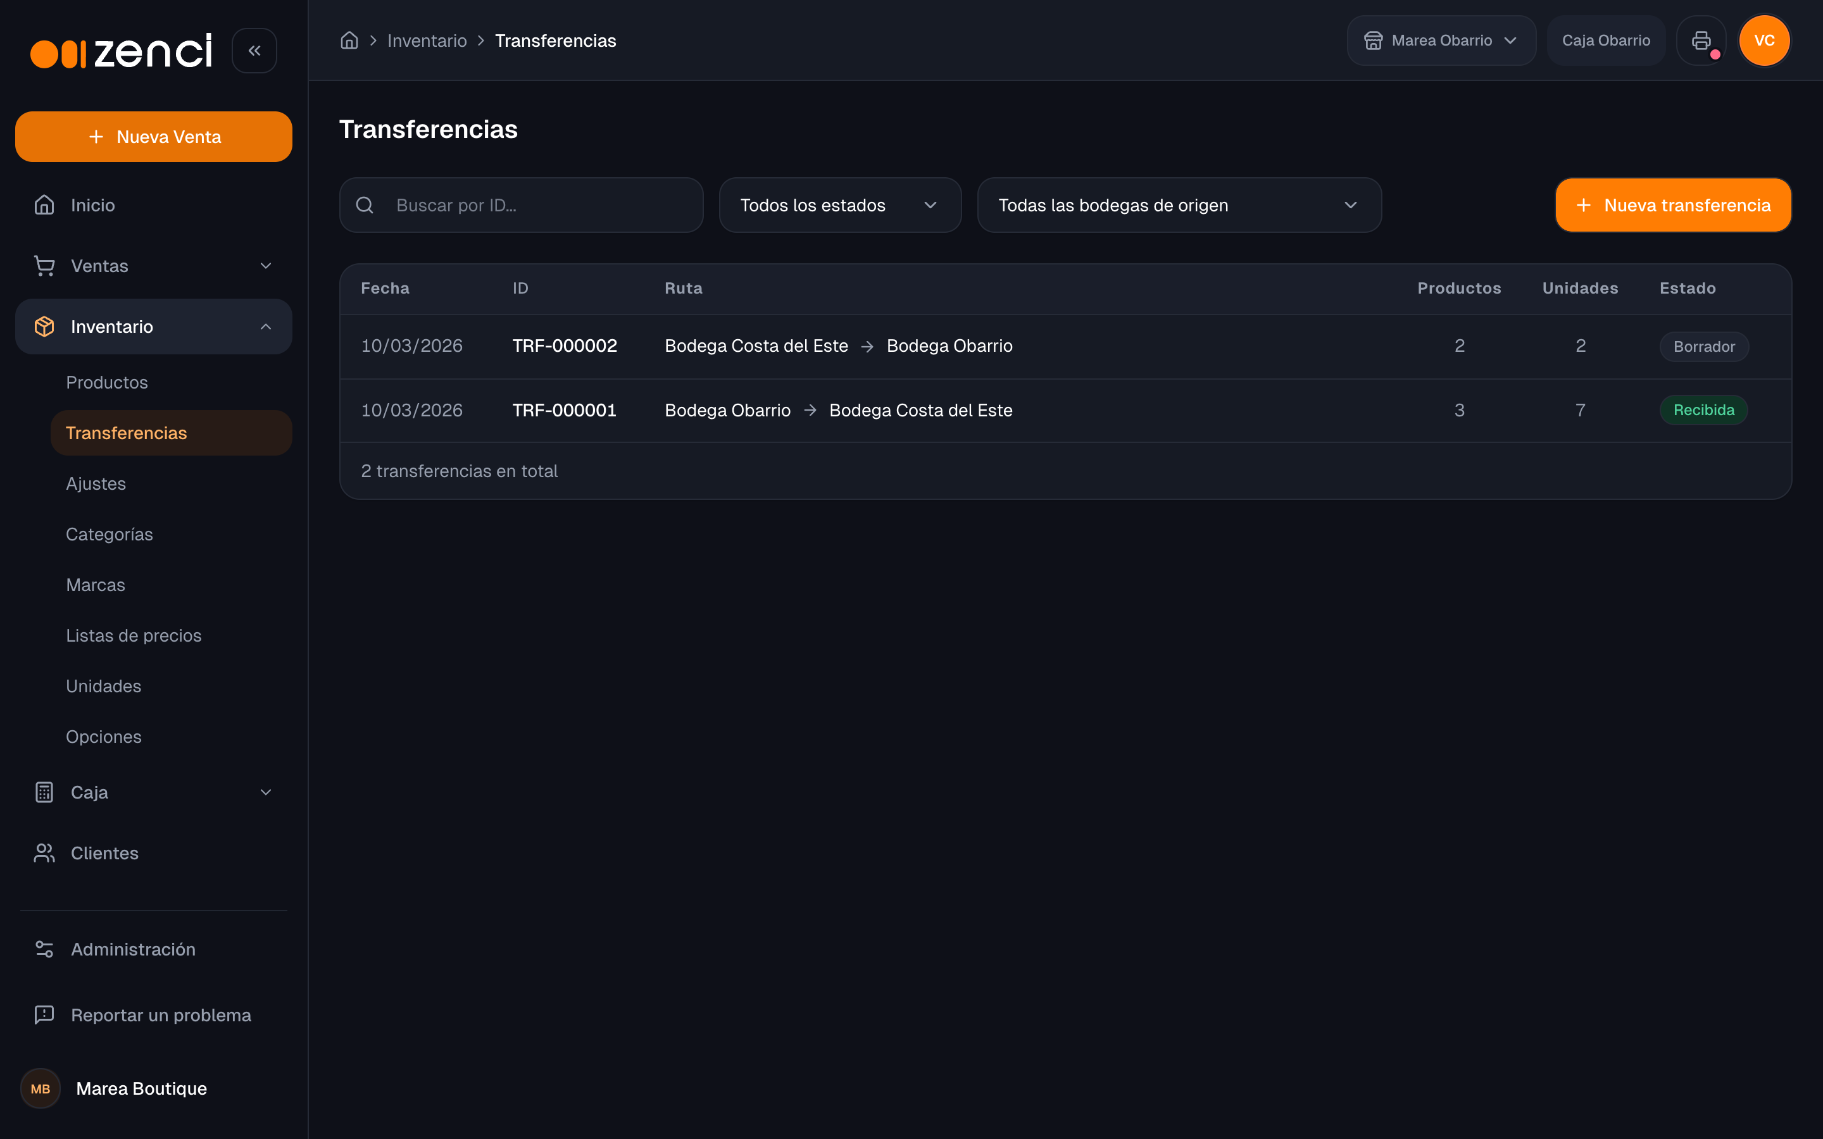Click the Caja calculator icon
The height and width of the screenshot is (1139, 1823).
pos(44,792)
